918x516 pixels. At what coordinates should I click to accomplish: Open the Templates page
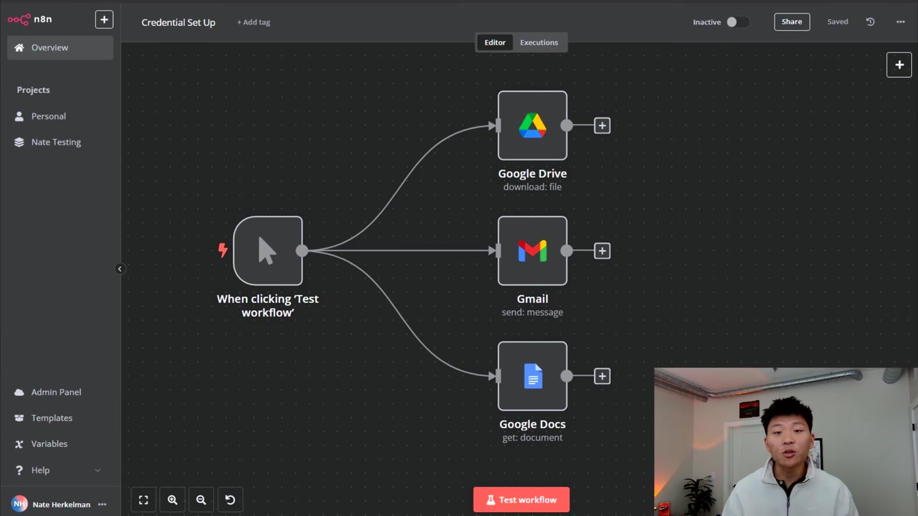click(60, 418)
